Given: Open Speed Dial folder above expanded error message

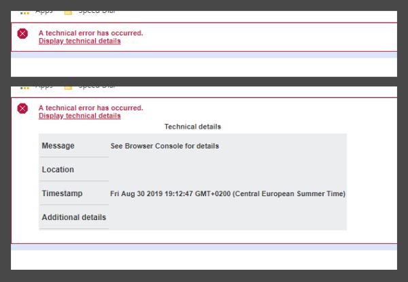Looking at the screenshot, I should [90, 87].
